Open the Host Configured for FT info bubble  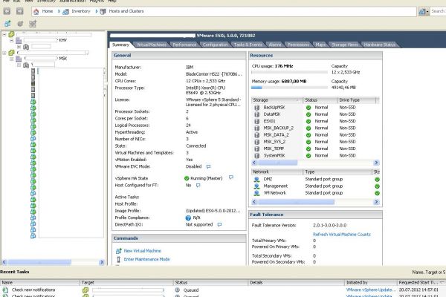click(x=198, y=186)
